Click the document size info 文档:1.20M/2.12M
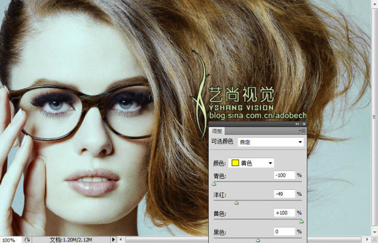The width and height of the screenshot is (378, 243). [71, 240]
